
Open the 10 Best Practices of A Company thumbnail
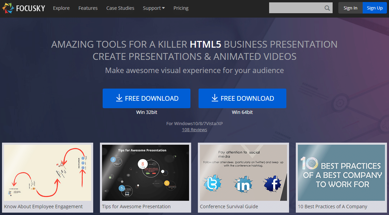click(x=341, y=172)
